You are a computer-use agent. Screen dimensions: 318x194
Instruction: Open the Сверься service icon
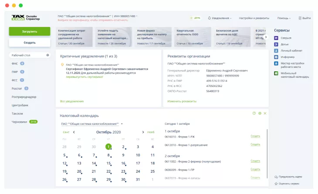(276, 38)
